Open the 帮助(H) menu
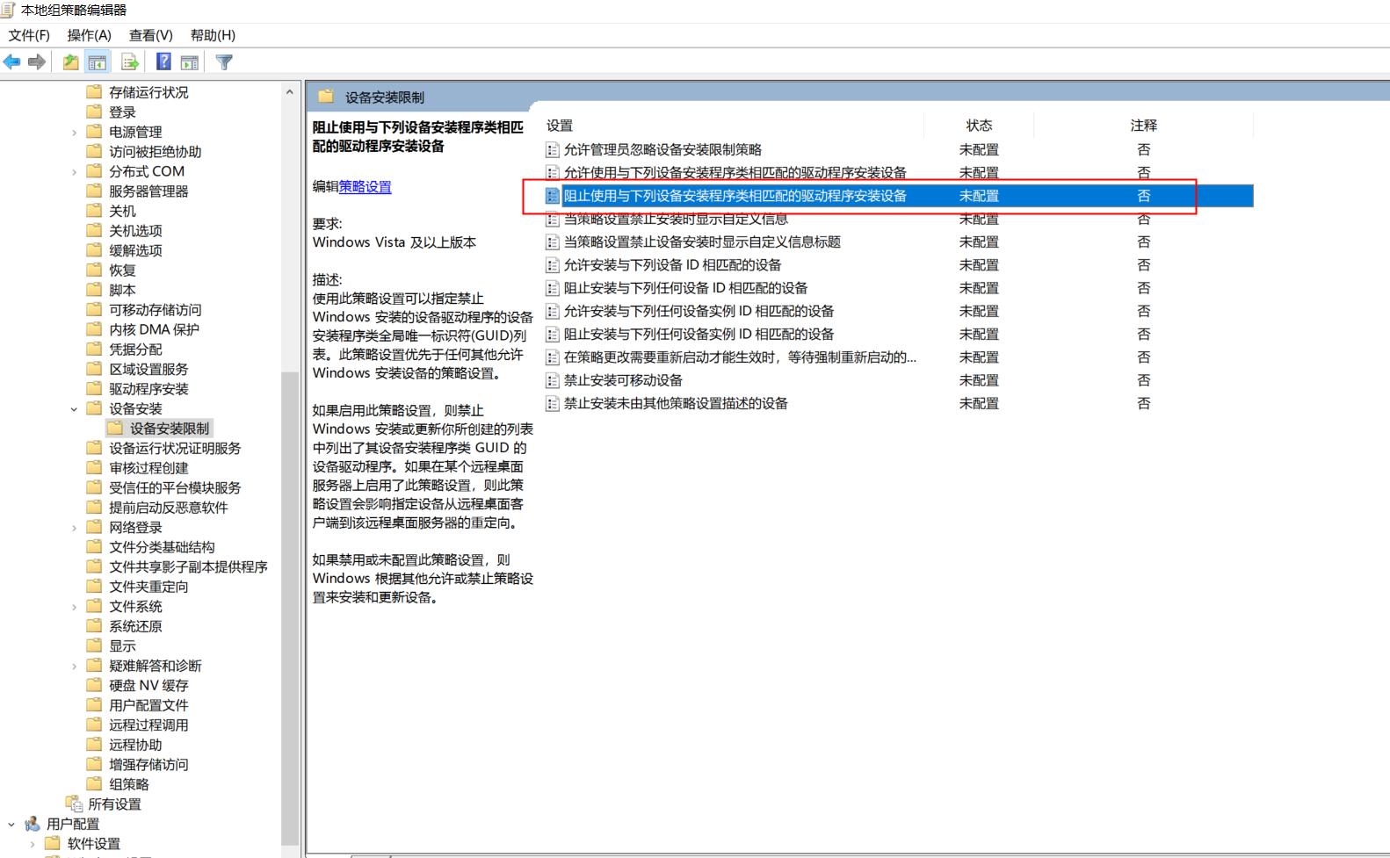The image size is (1390, 858). coord(213,35)
